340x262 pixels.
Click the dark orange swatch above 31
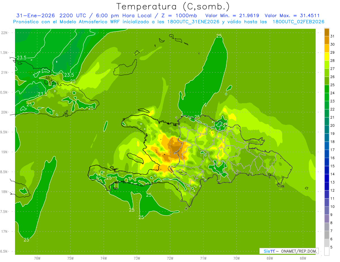[327, 32]
